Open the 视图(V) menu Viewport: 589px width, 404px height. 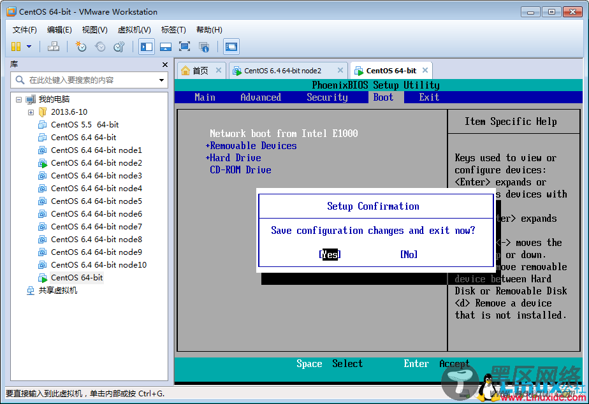(94, 30)
